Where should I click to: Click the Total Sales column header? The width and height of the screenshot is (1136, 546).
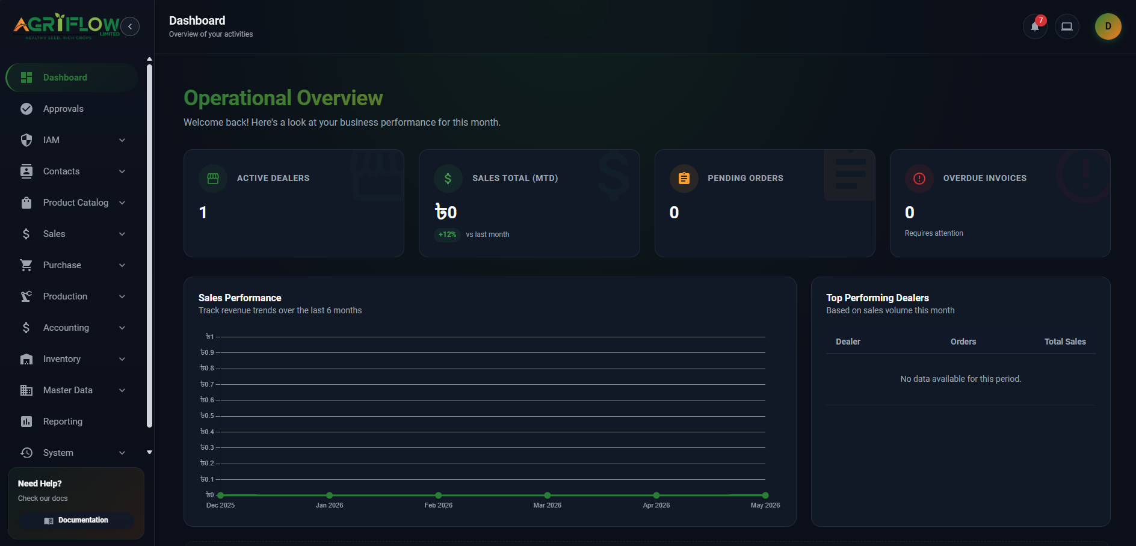[1065, 342]
